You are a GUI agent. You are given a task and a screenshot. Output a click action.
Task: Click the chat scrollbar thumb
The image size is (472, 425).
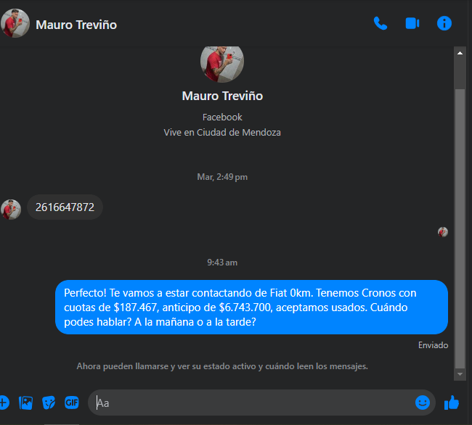point(460,228)
